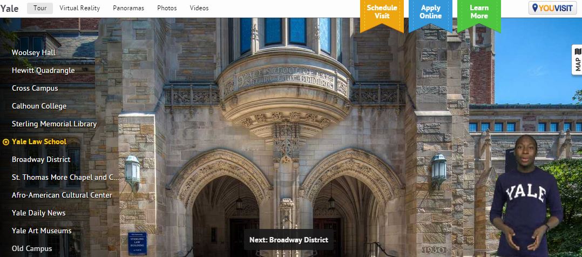
Task: Click the YouVisit logo button
Action: [x=552, y=8]
